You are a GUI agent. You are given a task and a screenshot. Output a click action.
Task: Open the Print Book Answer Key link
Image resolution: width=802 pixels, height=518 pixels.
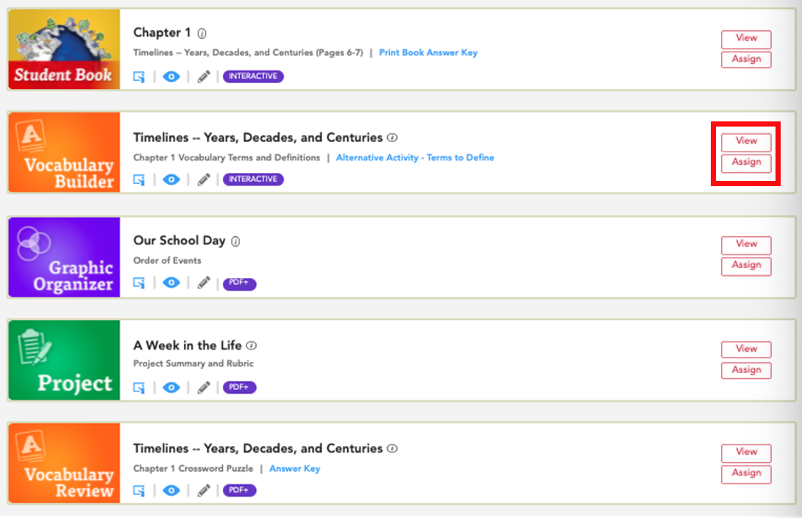(428, 53)
